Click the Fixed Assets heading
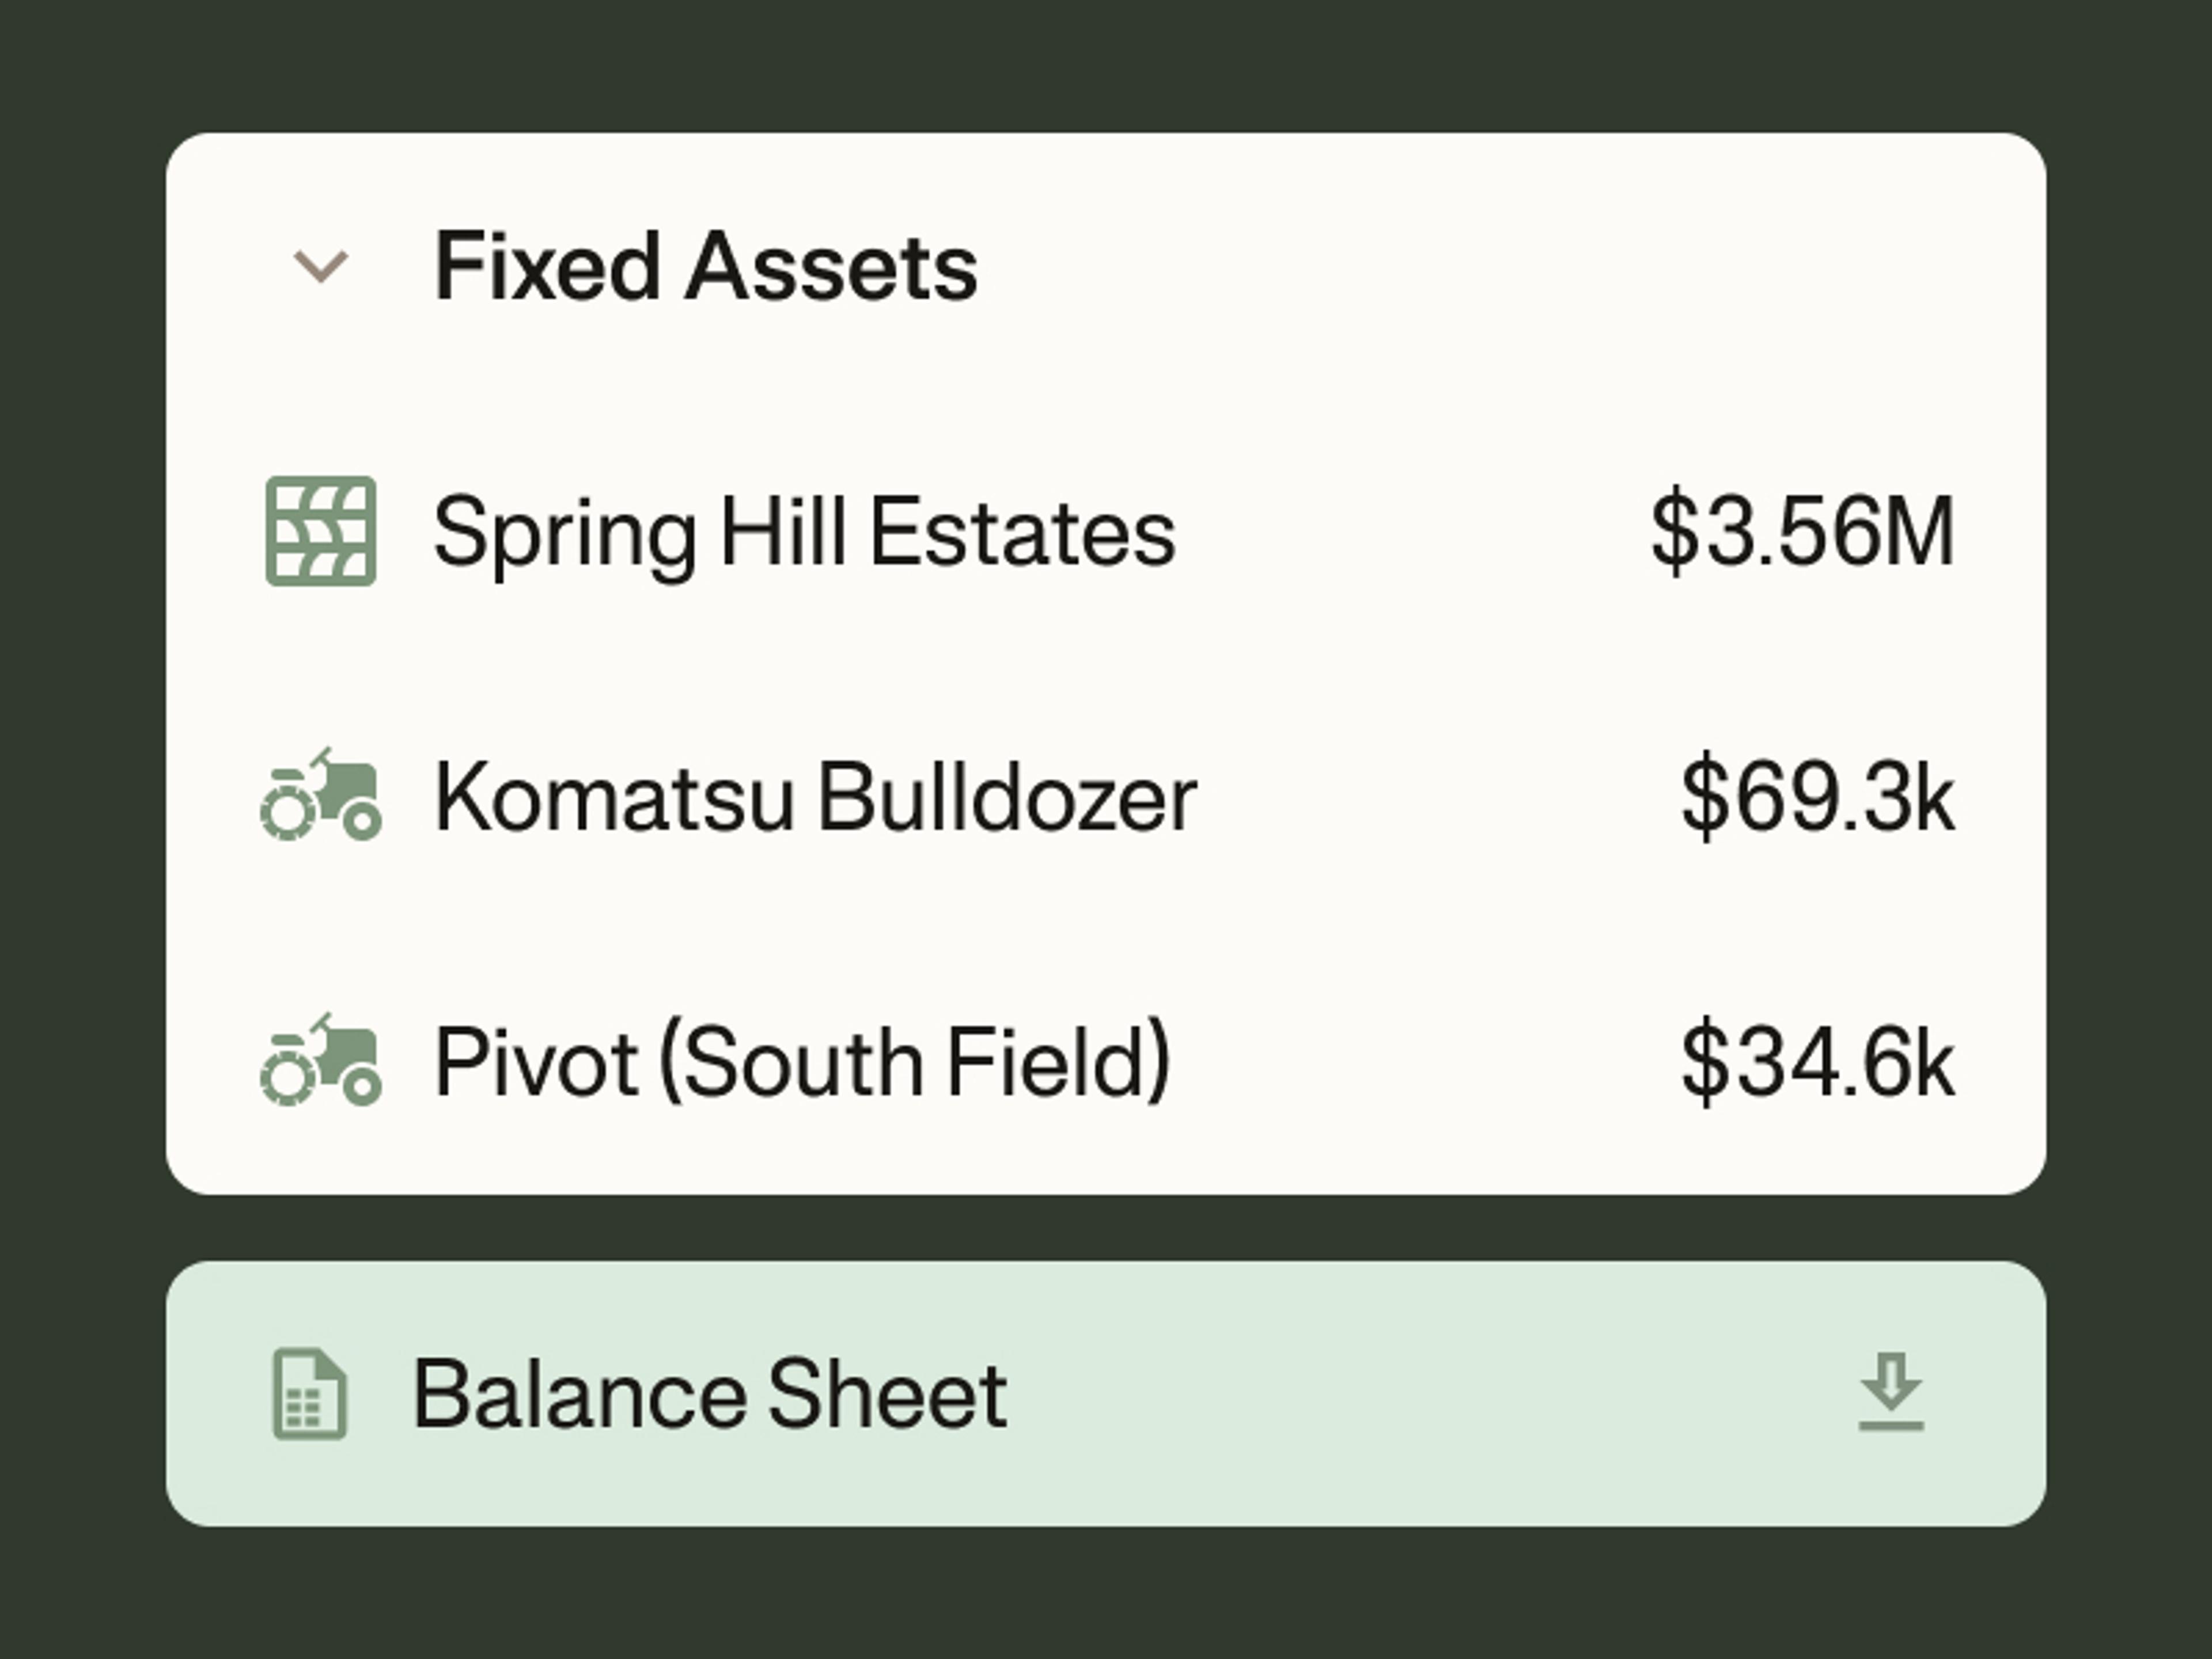Viewport: 2212px width, 1659px height. (706, 266)
